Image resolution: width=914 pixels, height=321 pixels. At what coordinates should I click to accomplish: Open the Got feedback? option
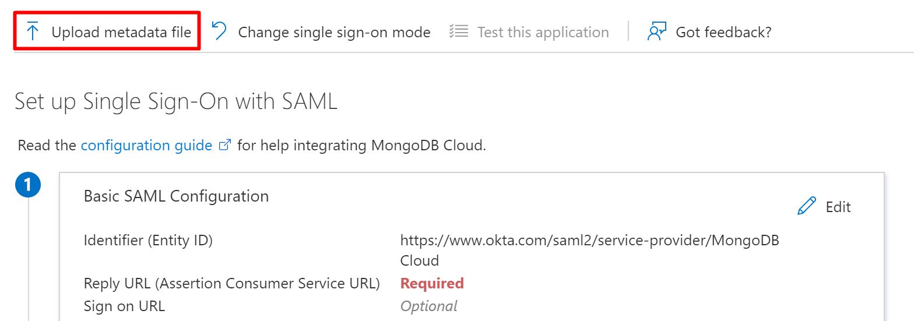[x=723, y=32]
